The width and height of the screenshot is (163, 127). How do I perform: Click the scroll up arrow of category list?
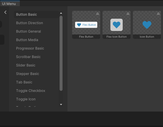(61, 13)
